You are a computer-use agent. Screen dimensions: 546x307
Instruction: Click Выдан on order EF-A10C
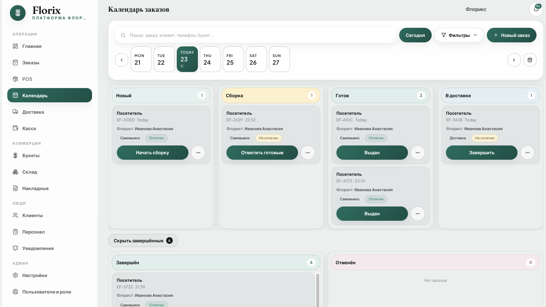tap(372, 153)
